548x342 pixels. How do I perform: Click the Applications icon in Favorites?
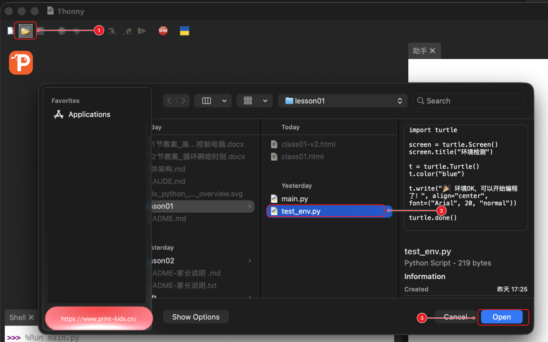(x=59, y=114)
